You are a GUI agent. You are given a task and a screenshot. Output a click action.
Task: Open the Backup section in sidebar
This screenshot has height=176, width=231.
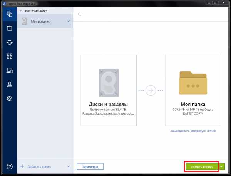(10, 15)
